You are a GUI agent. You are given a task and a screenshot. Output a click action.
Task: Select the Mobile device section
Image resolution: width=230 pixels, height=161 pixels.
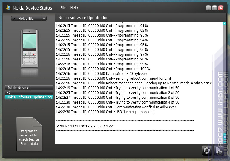tap(29, 88)
